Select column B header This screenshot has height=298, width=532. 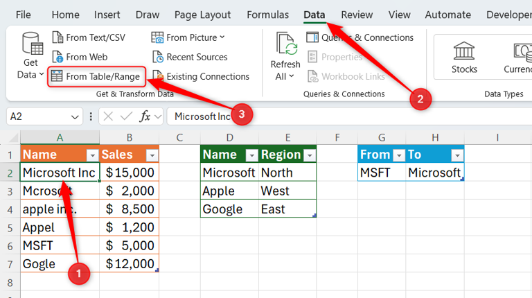(130, 137)
